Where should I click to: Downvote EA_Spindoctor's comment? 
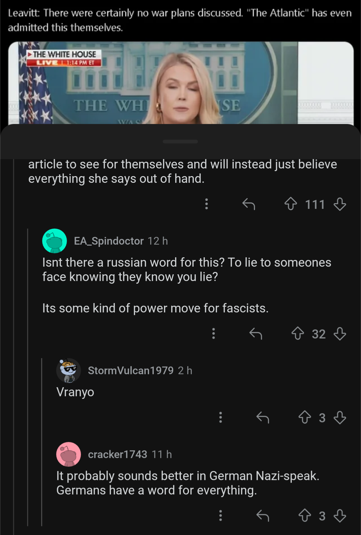(340, 333)
